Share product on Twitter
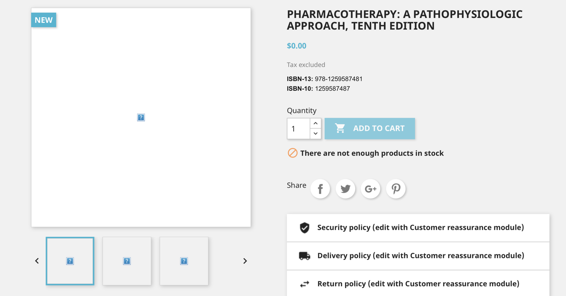This screenshot has height=296, width=566. [345, 189]
